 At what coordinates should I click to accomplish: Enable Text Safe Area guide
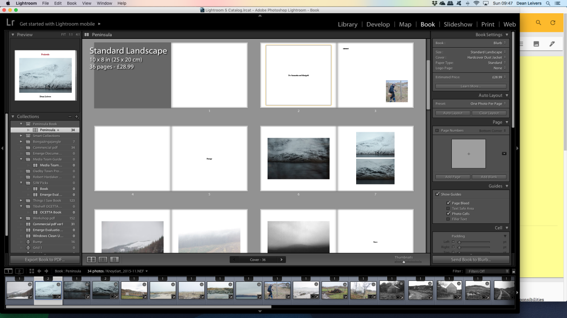pyautogui.click(x=448, y=208)
